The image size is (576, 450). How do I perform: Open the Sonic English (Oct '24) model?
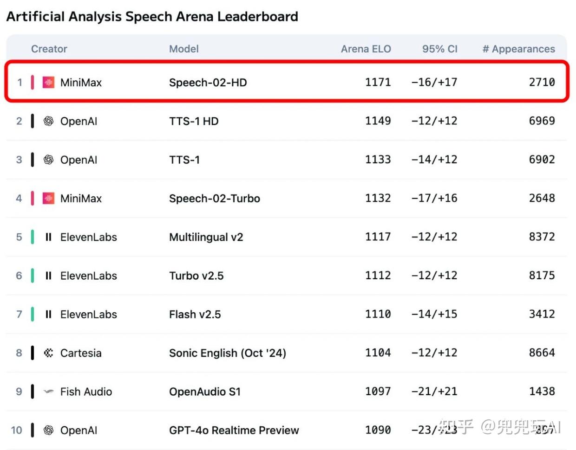pyautogui.click(x=228, y=353)
